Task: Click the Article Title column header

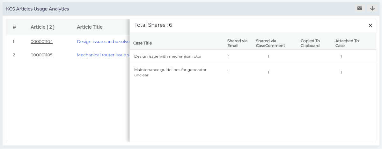Action: point(90,27)
